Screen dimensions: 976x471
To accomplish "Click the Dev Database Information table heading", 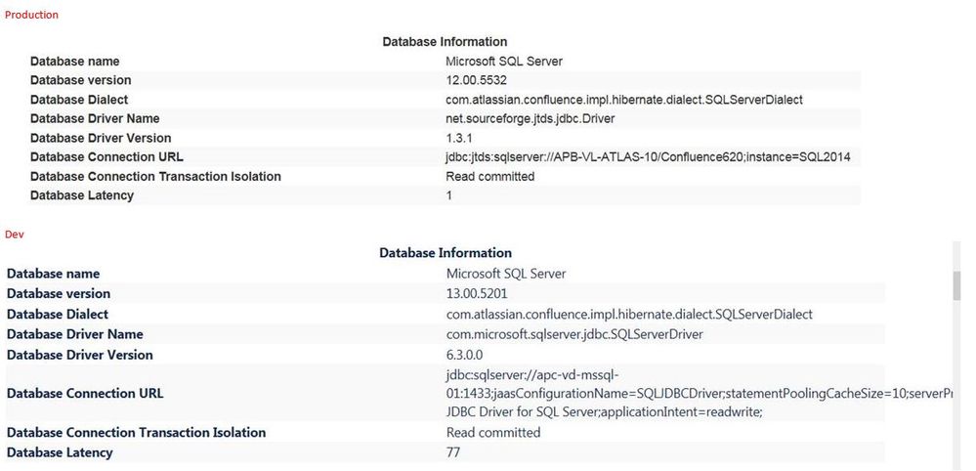I will (x=445, y=253).
